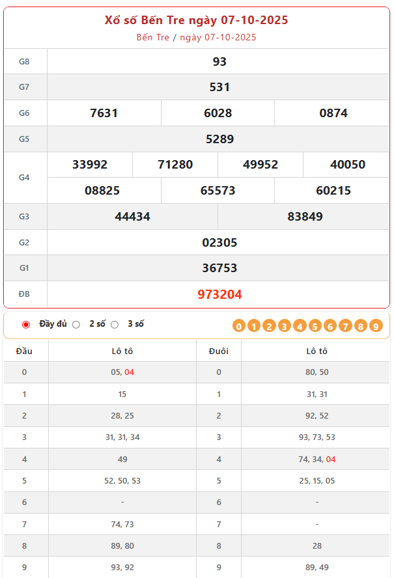394x578 pixels.
Task: Enable the "3 số" display option
Action: [115, 324]
